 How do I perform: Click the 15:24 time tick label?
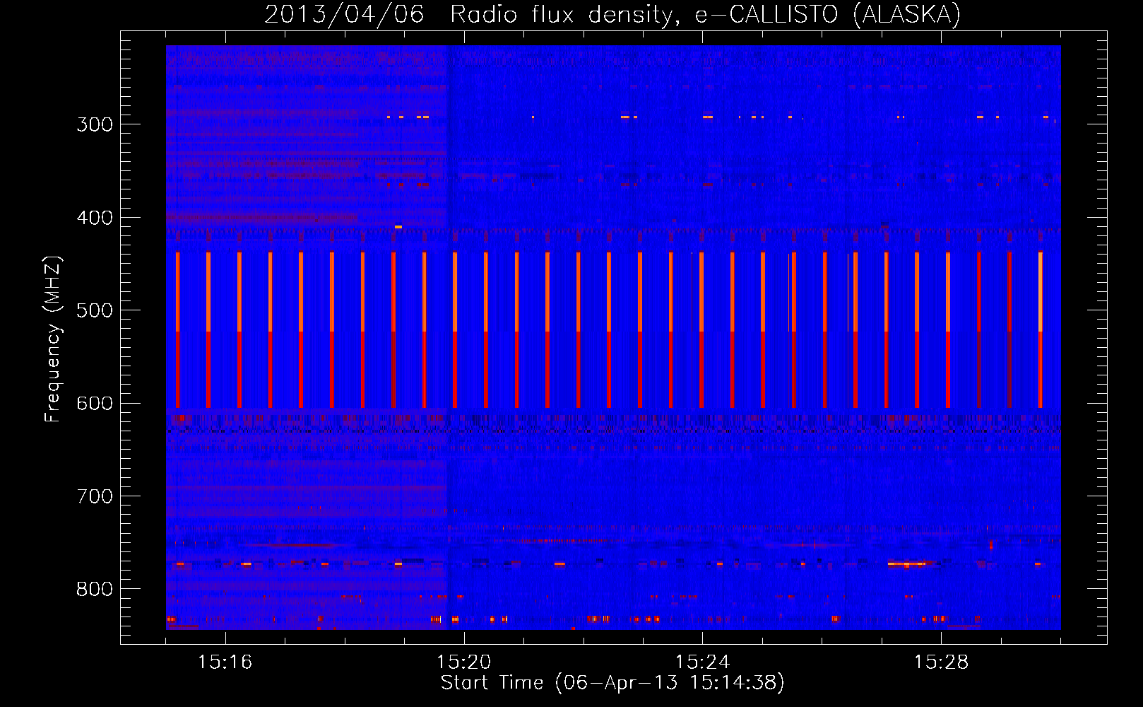[x=702, y=662]
